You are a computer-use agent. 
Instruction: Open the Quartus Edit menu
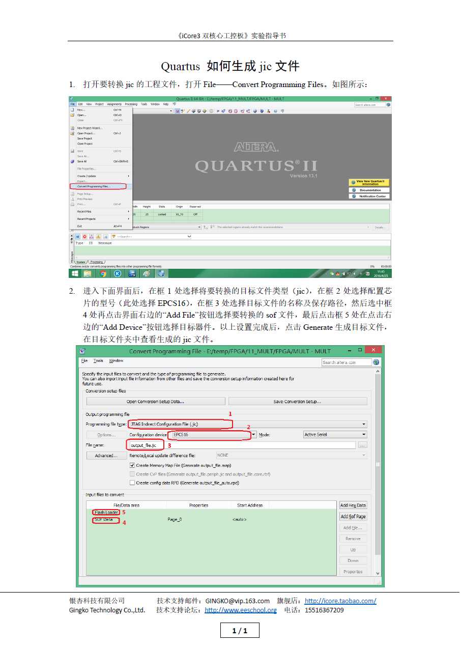click(80, 104)
